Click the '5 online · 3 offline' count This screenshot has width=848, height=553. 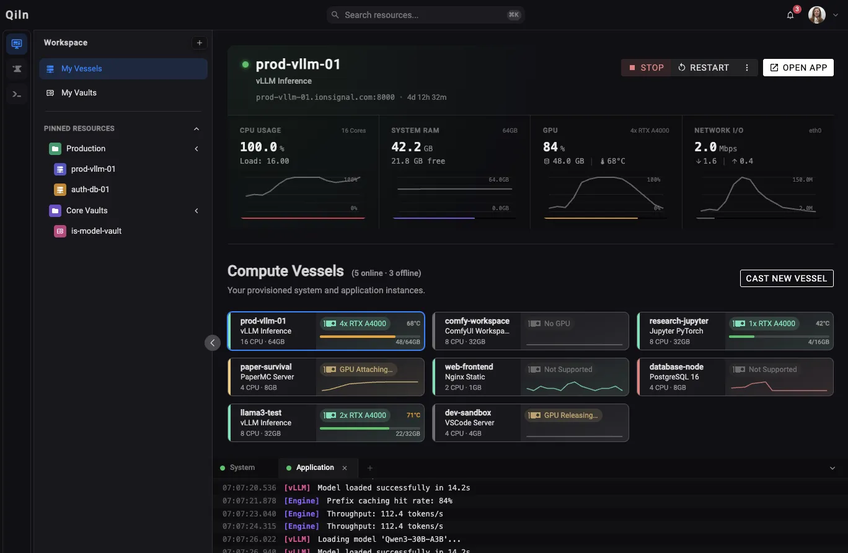click(386, 273)
